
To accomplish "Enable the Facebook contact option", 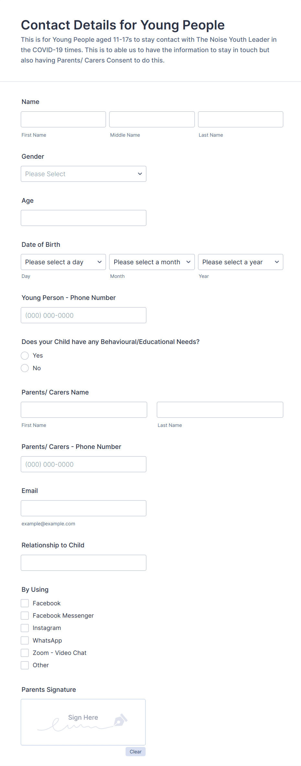I will [25, 603].
